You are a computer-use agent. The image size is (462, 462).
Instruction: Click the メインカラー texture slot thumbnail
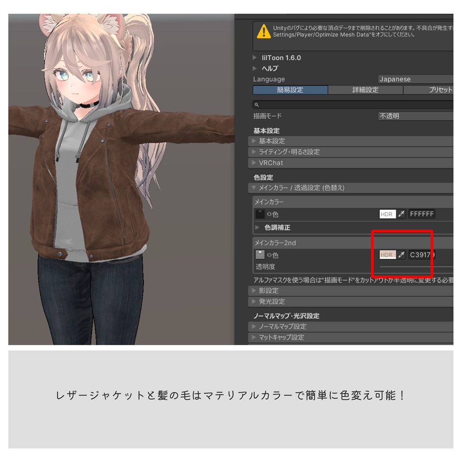point(259,213)
